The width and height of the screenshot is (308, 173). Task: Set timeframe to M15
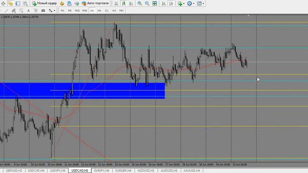click(77, 11)
